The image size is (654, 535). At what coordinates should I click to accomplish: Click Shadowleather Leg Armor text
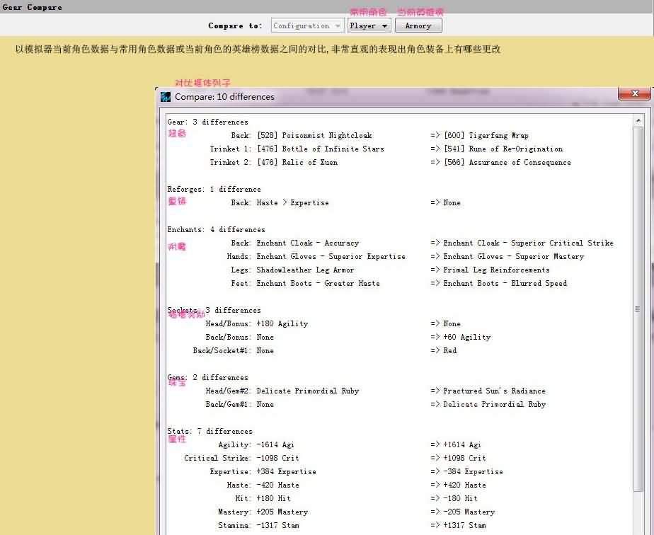305,270
